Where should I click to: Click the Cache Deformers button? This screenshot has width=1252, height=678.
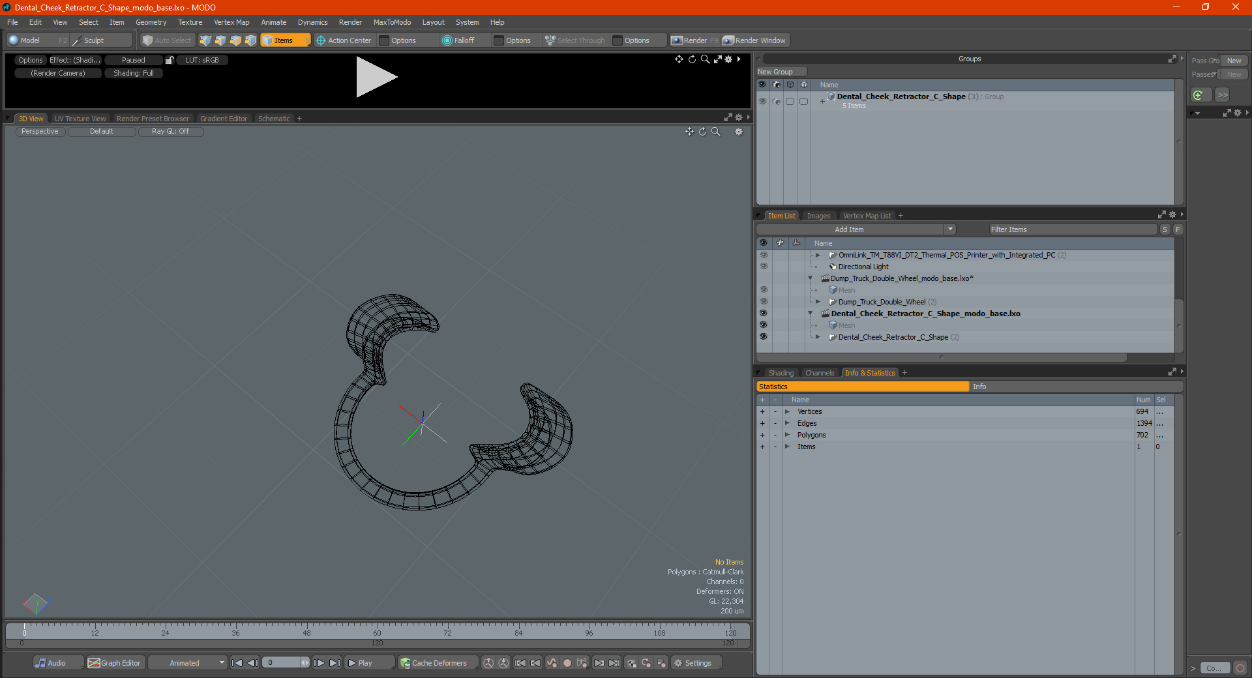coord(438,663)
